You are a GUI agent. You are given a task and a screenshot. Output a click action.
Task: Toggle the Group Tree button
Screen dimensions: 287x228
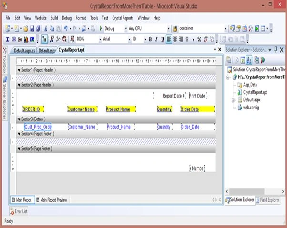tap(44, 39)
